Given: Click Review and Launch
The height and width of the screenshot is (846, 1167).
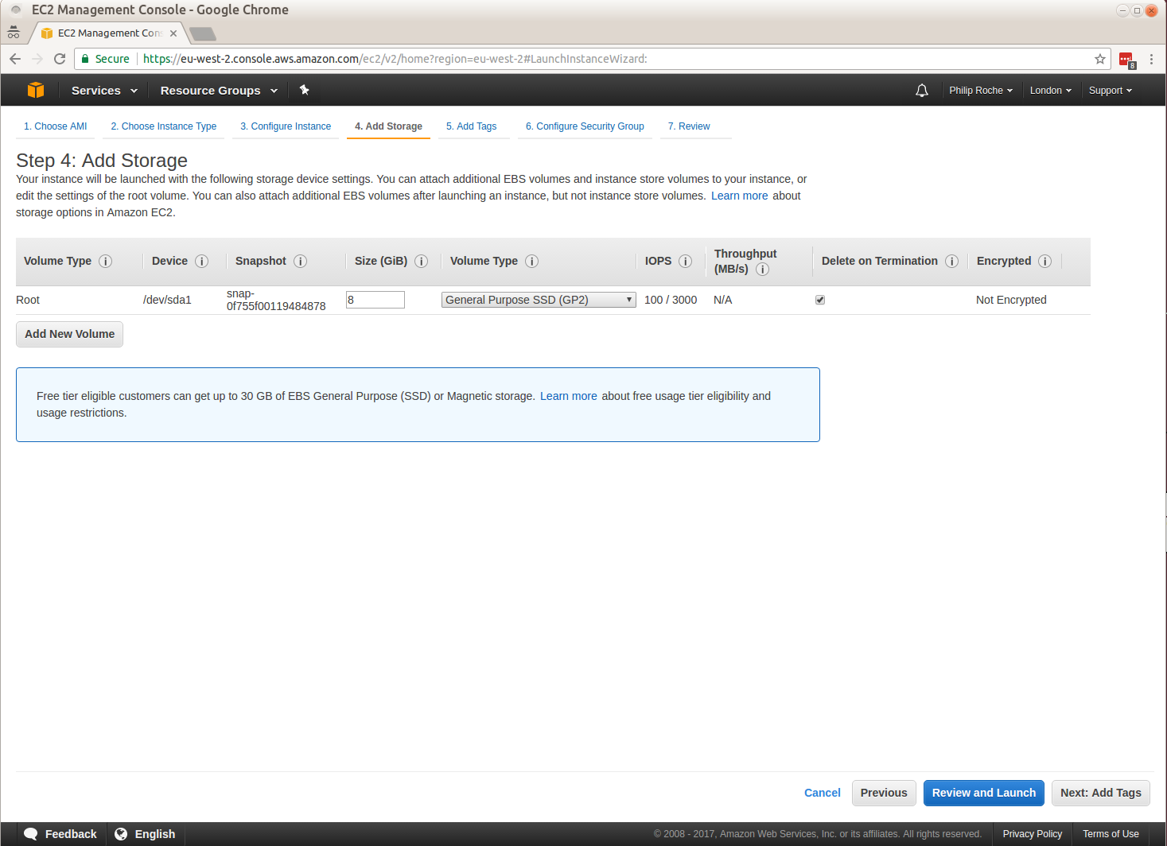Looking at the screenshot, I should coord(984,793).
